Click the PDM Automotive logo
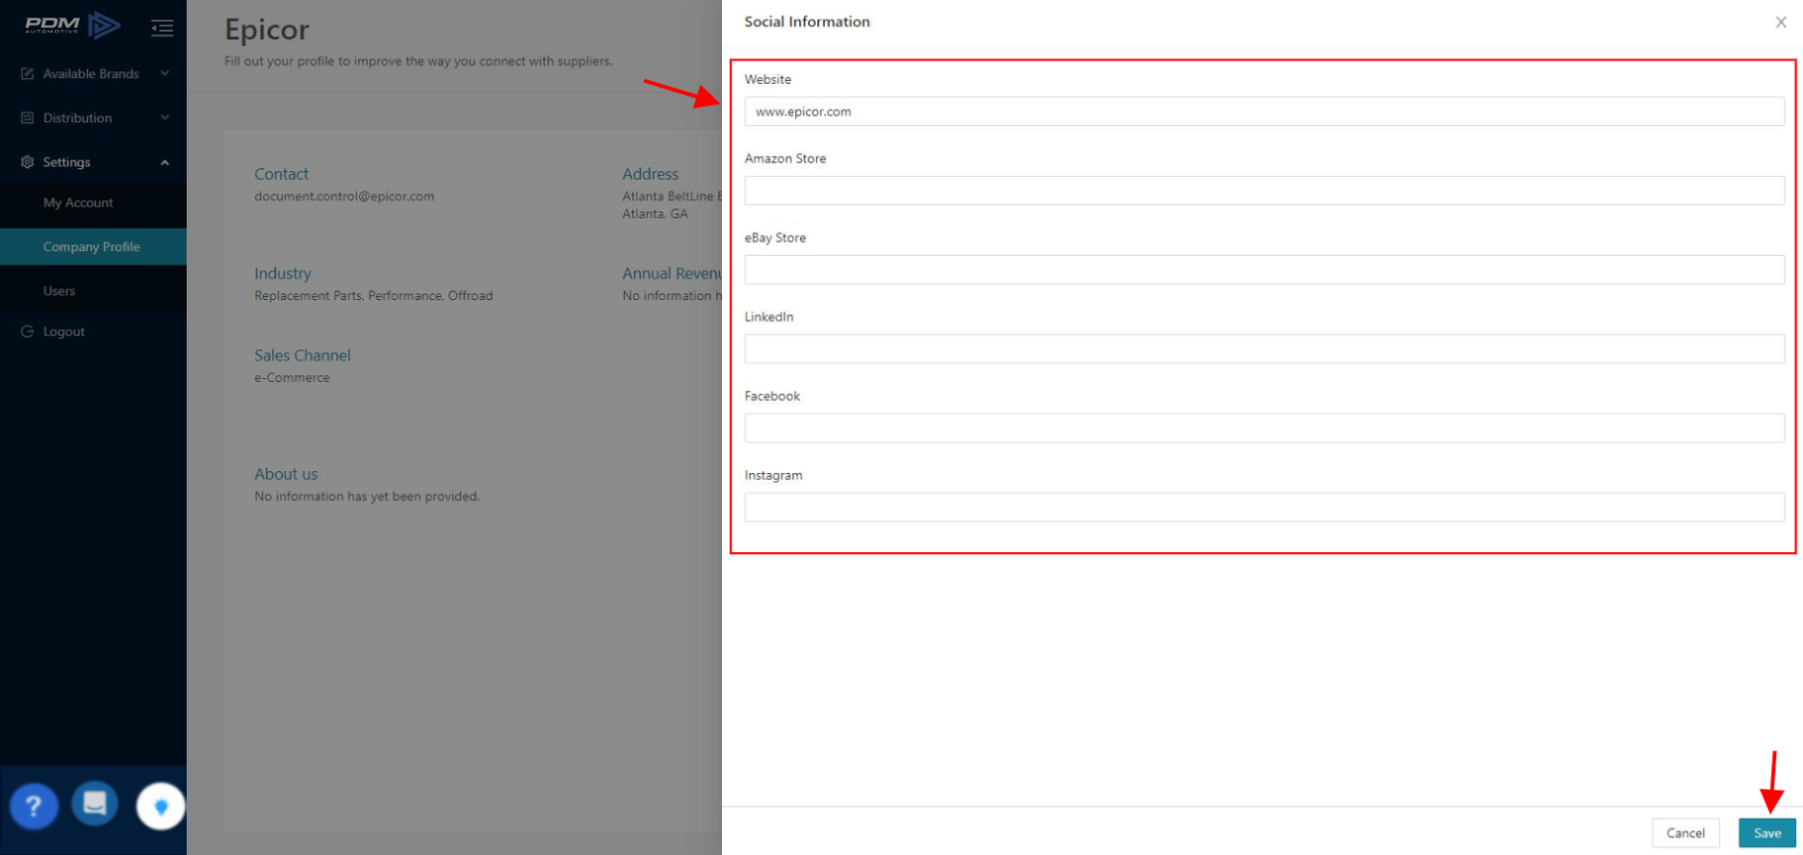The width and height of the screenshot is (1803, 855). 72,26
